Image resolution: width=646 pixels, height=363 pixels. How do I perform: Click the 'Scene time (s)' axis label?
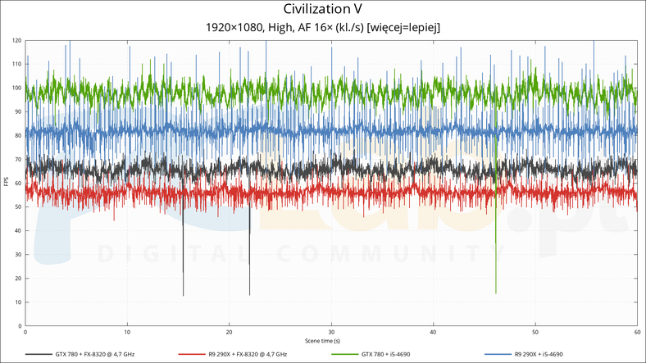pyautogui.click(x=322, y=341)
